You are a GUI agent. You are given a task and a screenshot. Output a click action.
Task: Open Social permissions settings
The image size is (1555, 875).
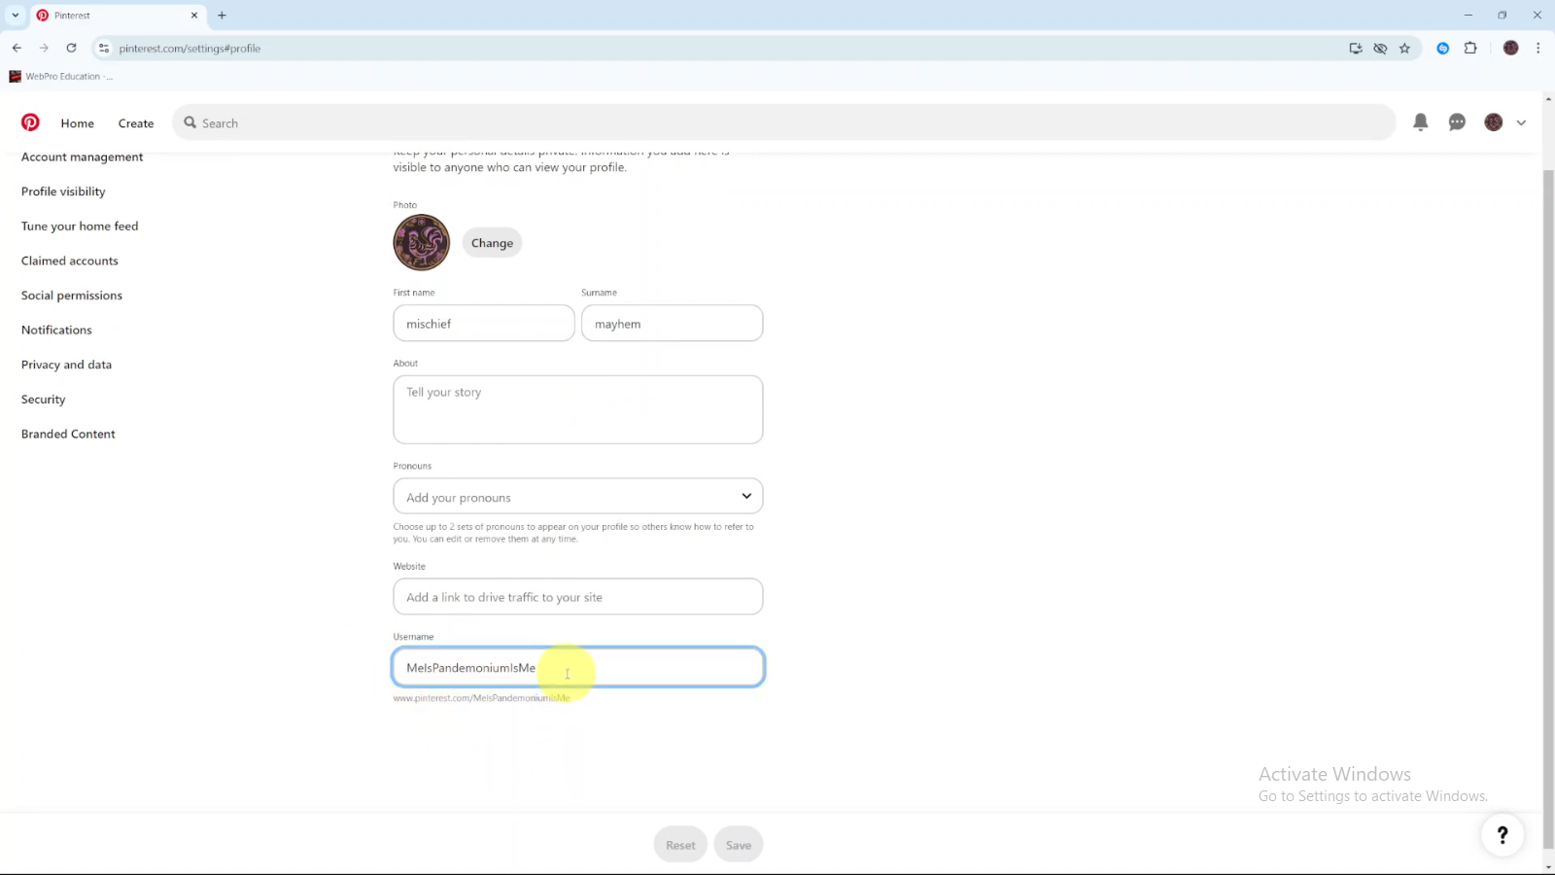point(72,296)
